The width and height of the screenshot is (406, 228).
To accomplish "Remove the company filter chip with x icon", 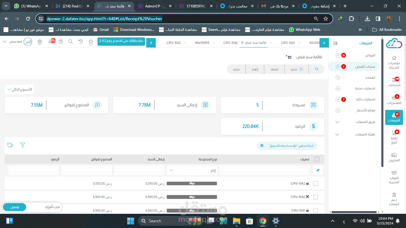I will coord(262,146).
